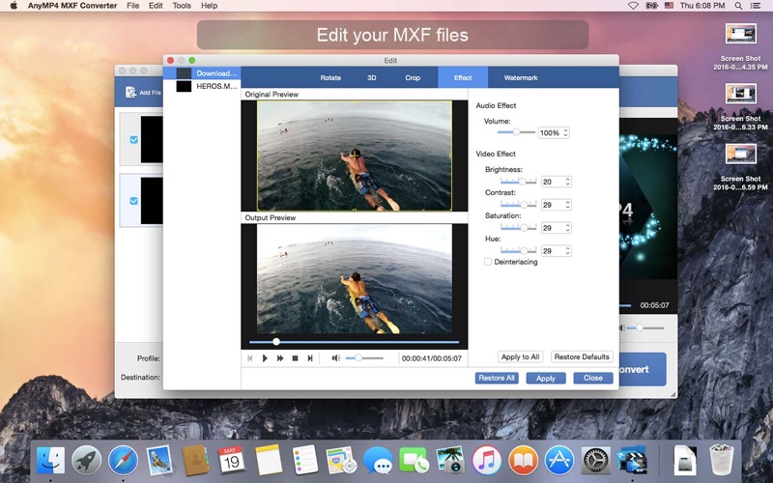
Task: Launch iTunes from the dock
Action: pyautogui.click(x=486, y=461)
